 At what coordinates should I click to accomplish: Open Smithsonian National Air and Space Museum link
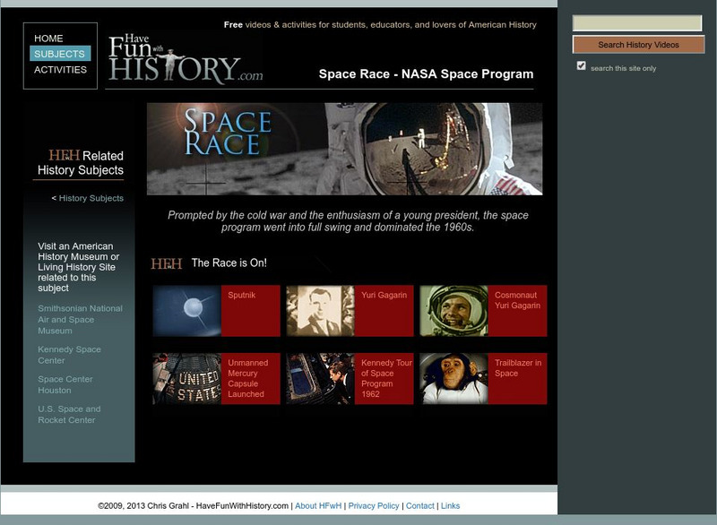80,319
